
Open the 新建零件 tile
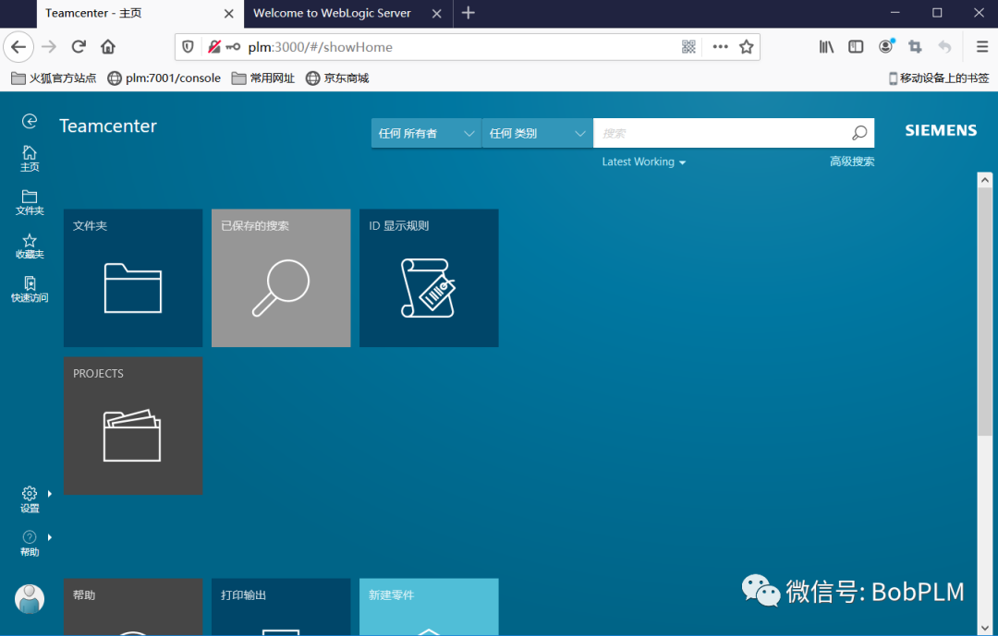point(429,606)
